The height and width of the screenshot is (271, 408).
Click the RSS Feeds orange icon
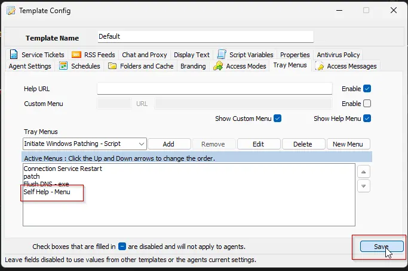76,54
